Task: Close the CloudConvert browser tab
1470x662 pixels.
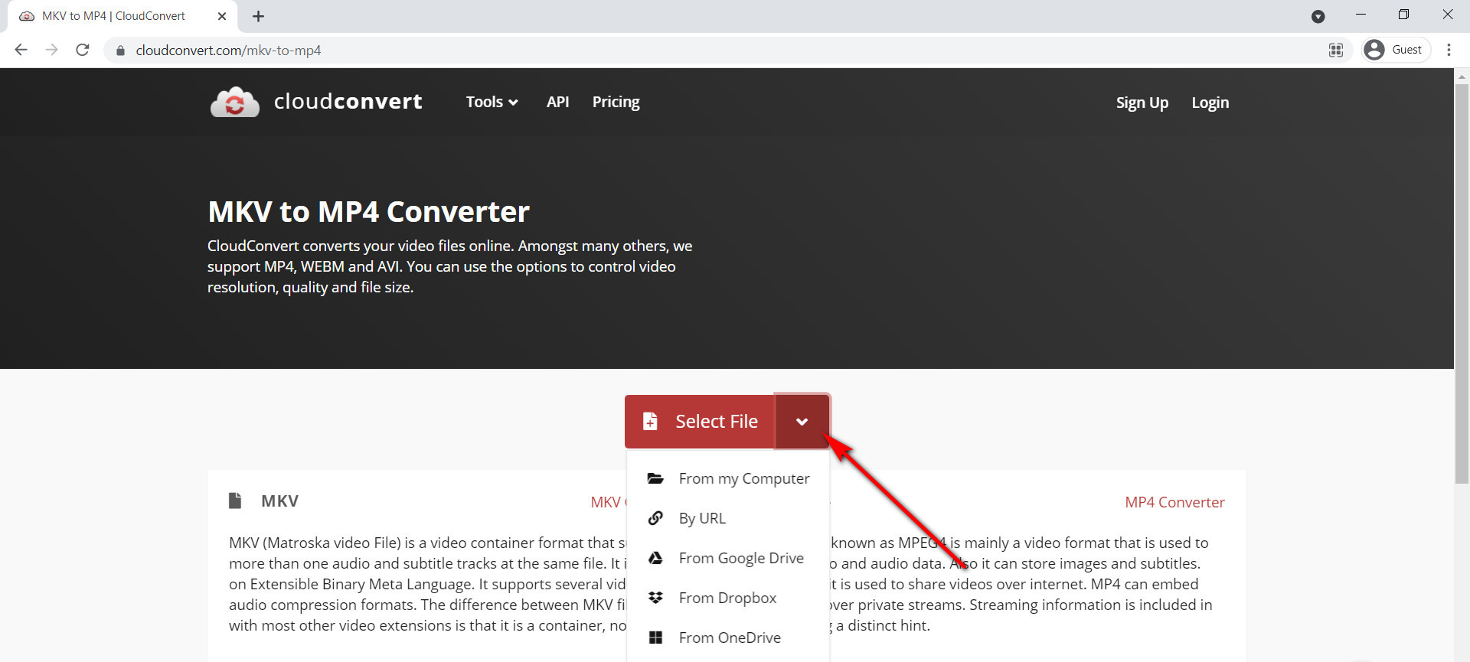Action: [222, 16]
